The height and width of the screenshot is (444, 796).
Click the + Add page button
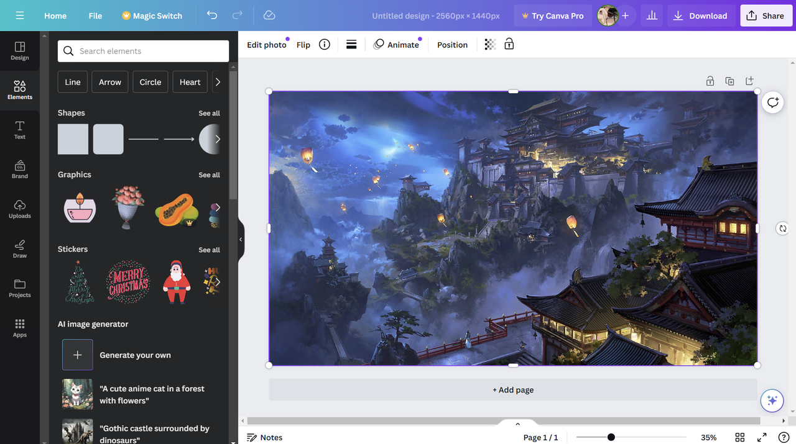point(513,390)
